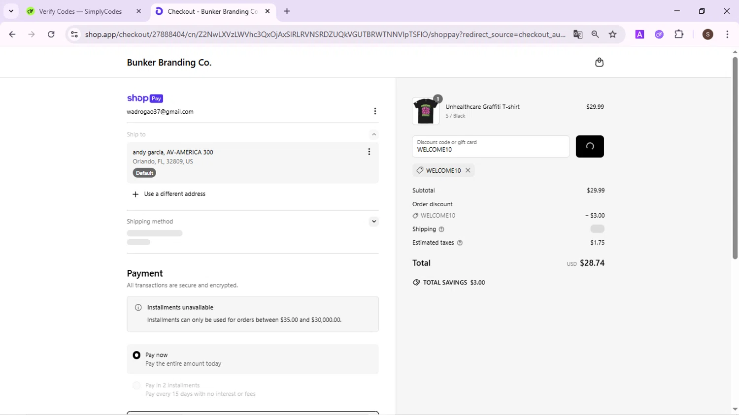
Task: Click the wadrogao37@gmail.com email text
Action: 160,112
